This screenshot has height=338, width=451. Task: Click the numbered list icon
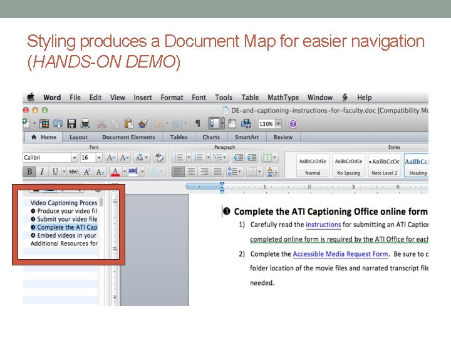199,158
